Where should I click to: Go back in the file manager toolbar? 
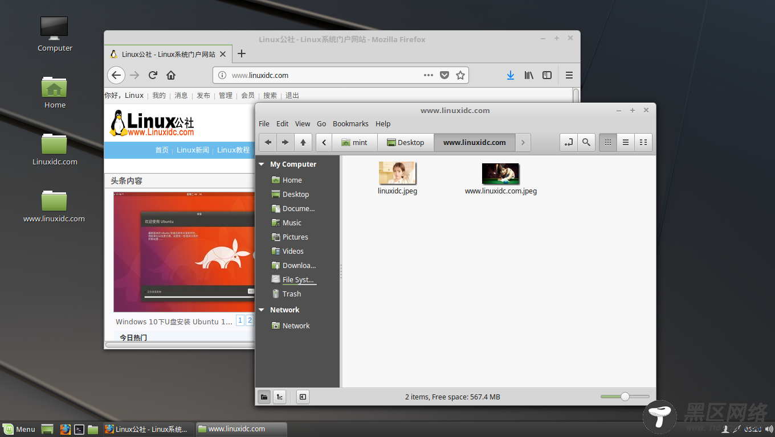click(268, 142)
